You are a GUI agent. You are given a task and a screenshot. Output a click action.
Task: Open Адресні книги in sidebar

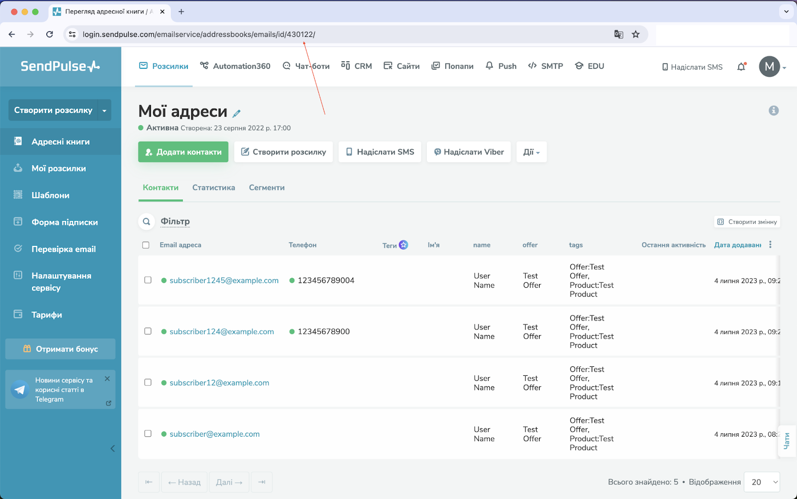[x=60, y=142]
